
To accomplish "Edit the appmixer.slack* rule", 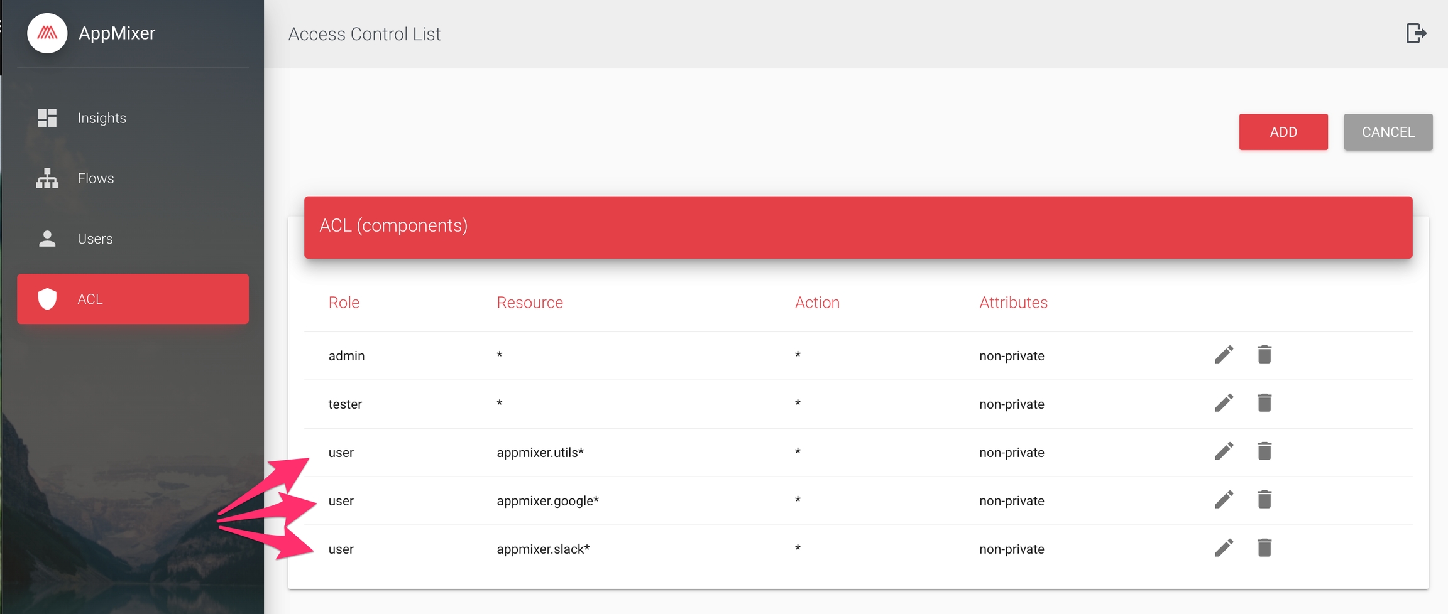I will pyautogui.click(x=1224, y=548).
